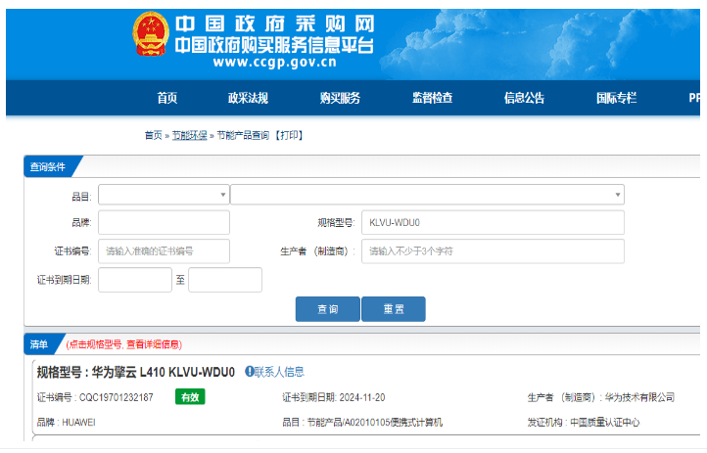The height and width of the screenshot is (453, 707).
Task: Focus the 规格型号 field containing KLVU-WDU0
Action: pyautogui.click(x=492, y=223)
